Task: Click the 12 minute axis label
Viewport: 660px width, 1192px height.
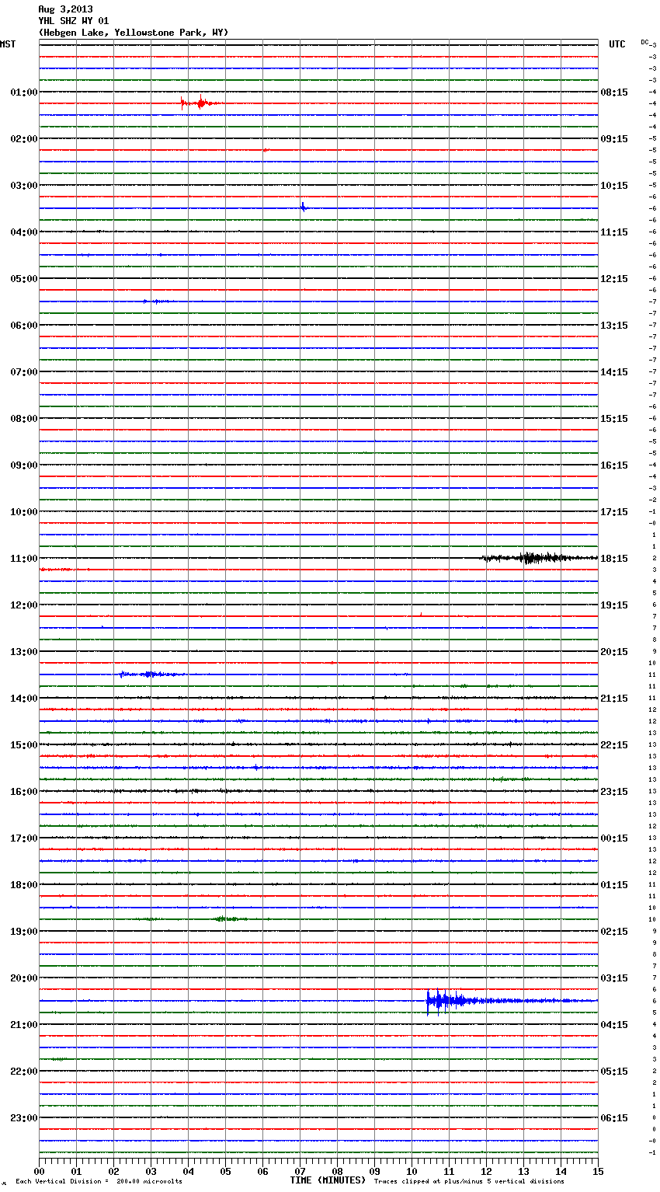Action: click(486, 1171)
